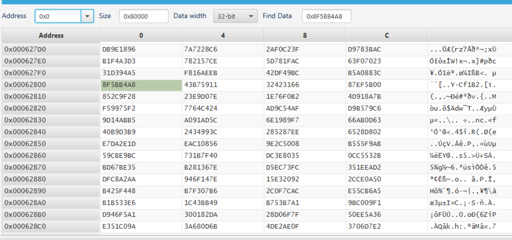Select highlighted cell 8F5BB4A8

[141, 85]
